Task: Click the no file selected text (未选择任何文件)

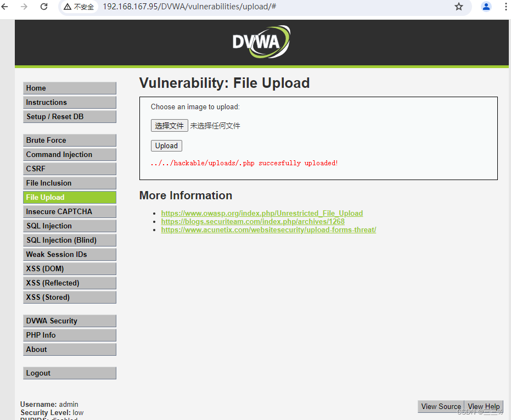Action: click(x=215, y=126)
